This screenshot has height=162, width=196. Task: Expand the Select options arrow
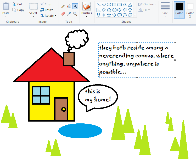33,16
